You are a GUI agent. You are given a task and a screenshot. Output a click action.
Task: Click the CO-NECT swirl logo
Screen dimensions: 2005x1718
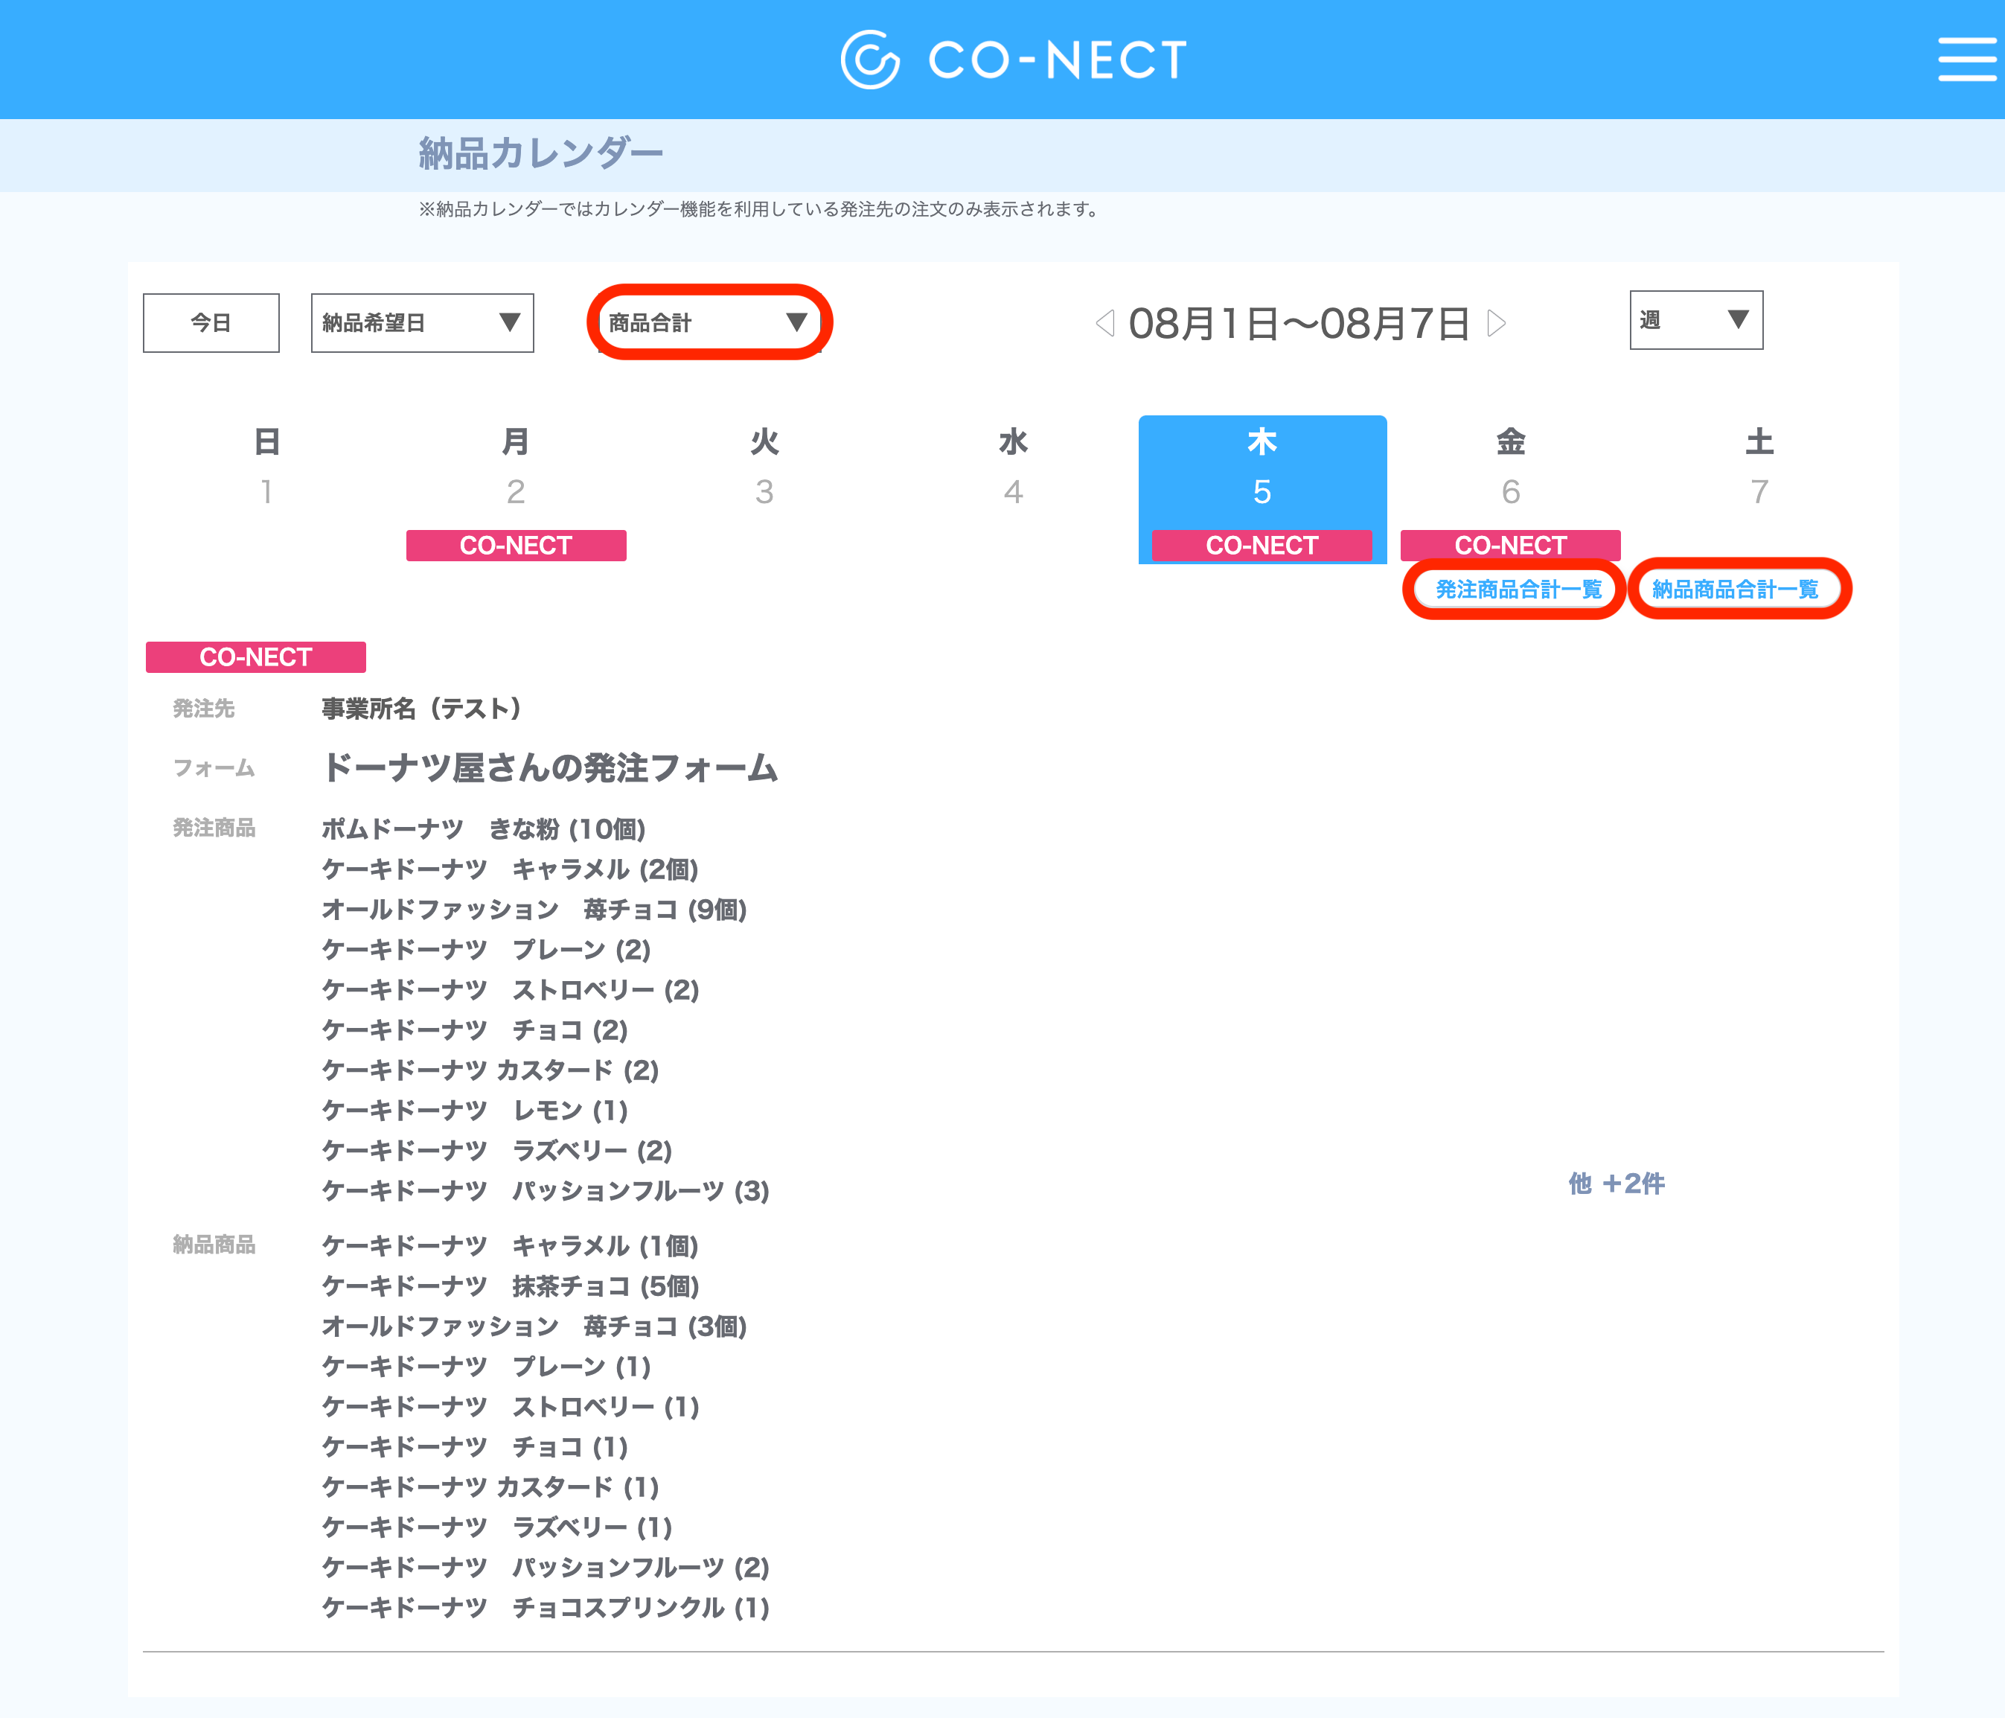[x=870, y=59]
